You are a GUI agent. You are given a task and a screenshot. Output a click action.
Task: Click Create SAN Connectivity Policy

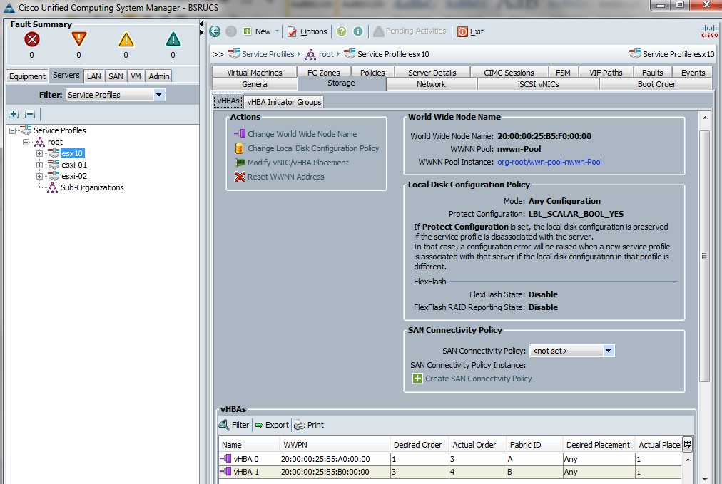[x=479, y=379]
